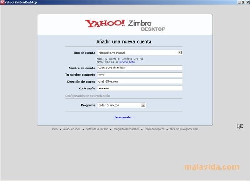Click the Zimbra Desktop logo text

point(146,25)
